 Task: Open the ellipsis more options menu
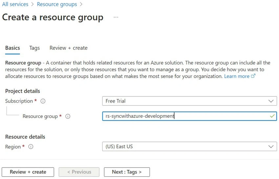click(x=116, y=17)
